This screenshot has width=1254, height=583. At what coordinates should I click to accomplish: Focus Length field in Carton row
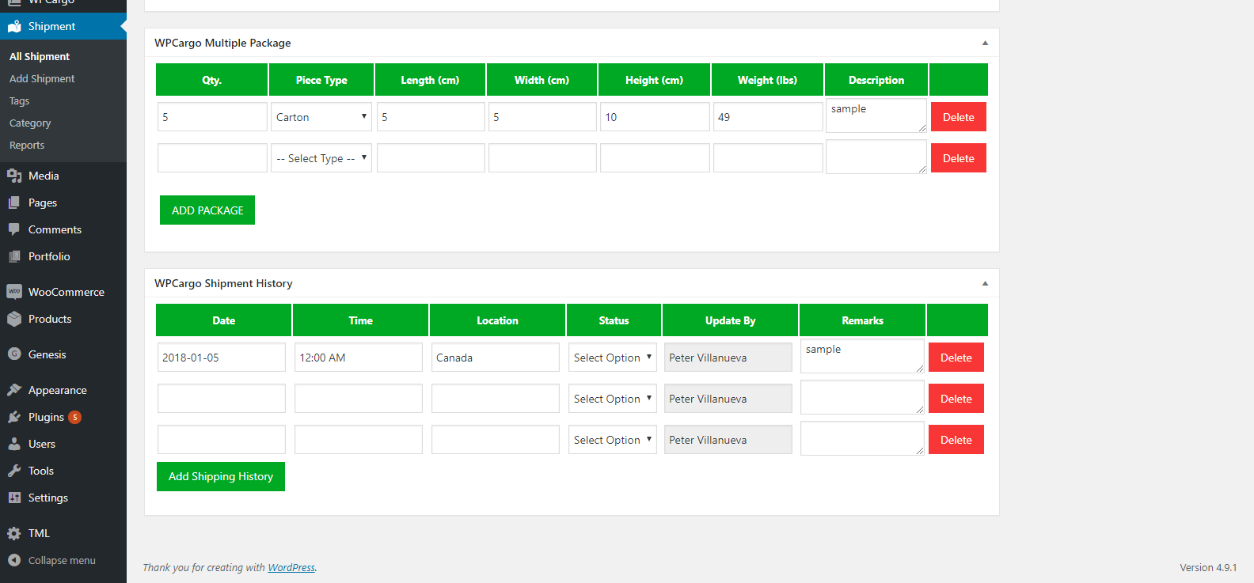431,117
